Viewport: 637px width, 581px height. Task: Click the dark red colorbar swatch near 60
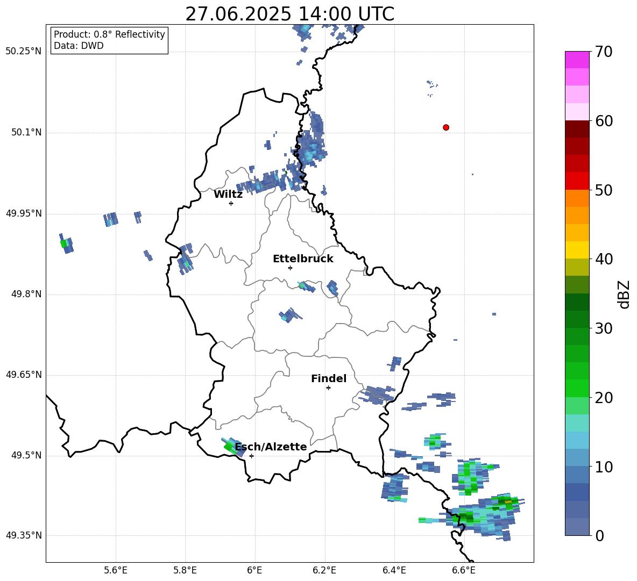tap(577, 129)
